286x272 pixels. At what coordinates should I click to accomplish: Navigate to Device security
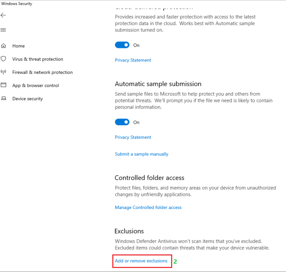[x=28, y=99]
